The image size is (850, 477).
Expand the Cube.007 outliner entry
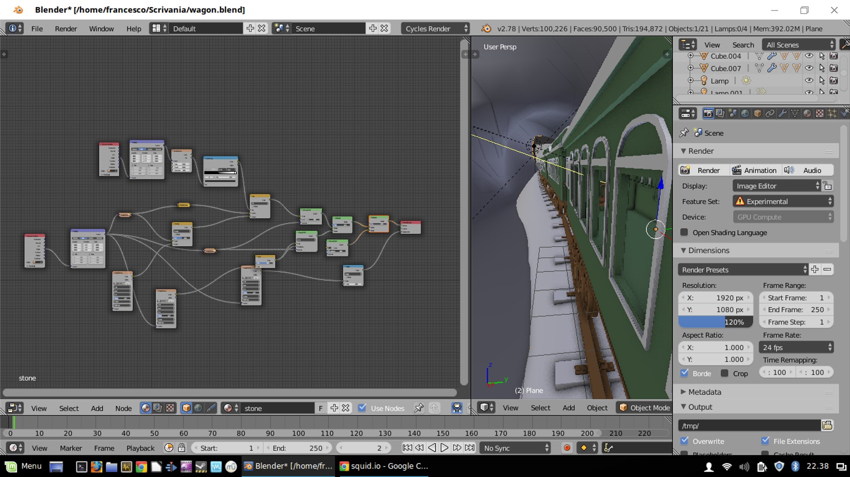click(690, 68)
